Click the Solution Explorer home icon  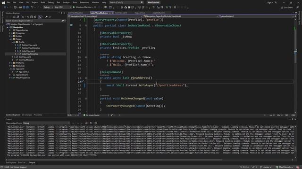(14, 17)
